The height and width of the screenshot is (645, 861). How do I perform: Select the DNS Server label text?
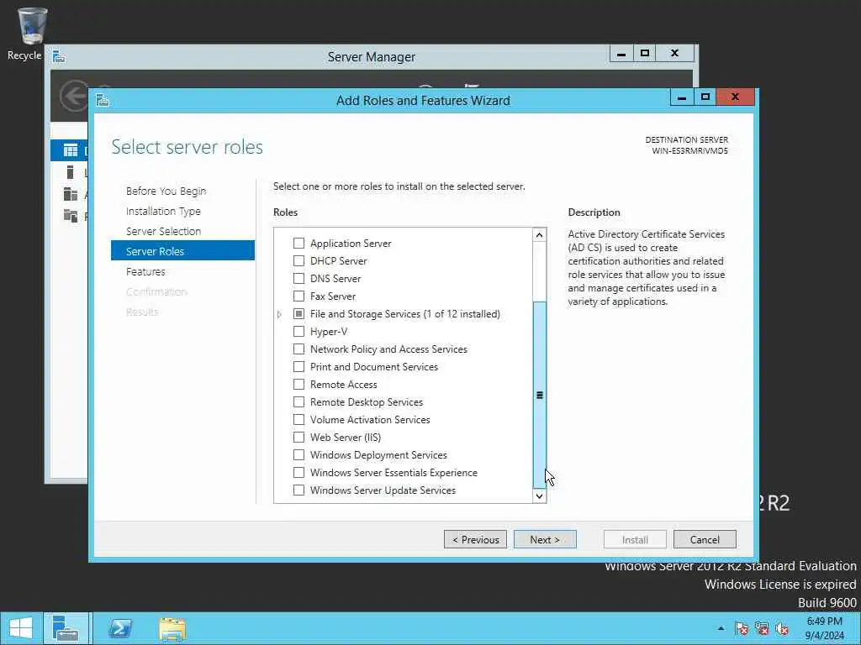click(x=335, y=279)
